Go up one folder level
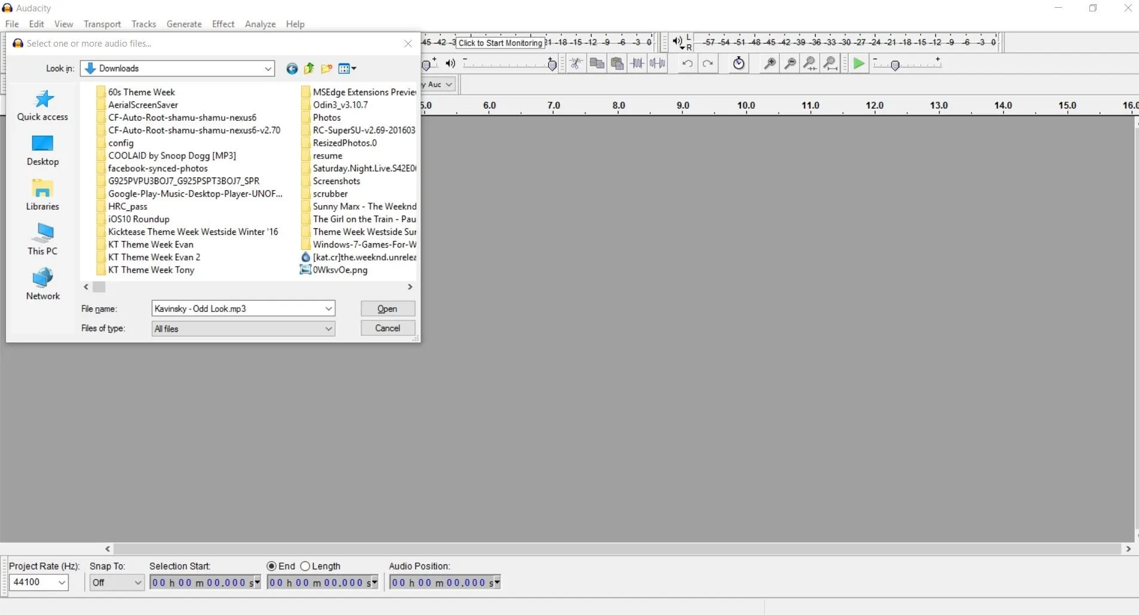This screenshot has width=1139, height=615. pos(309,69)
